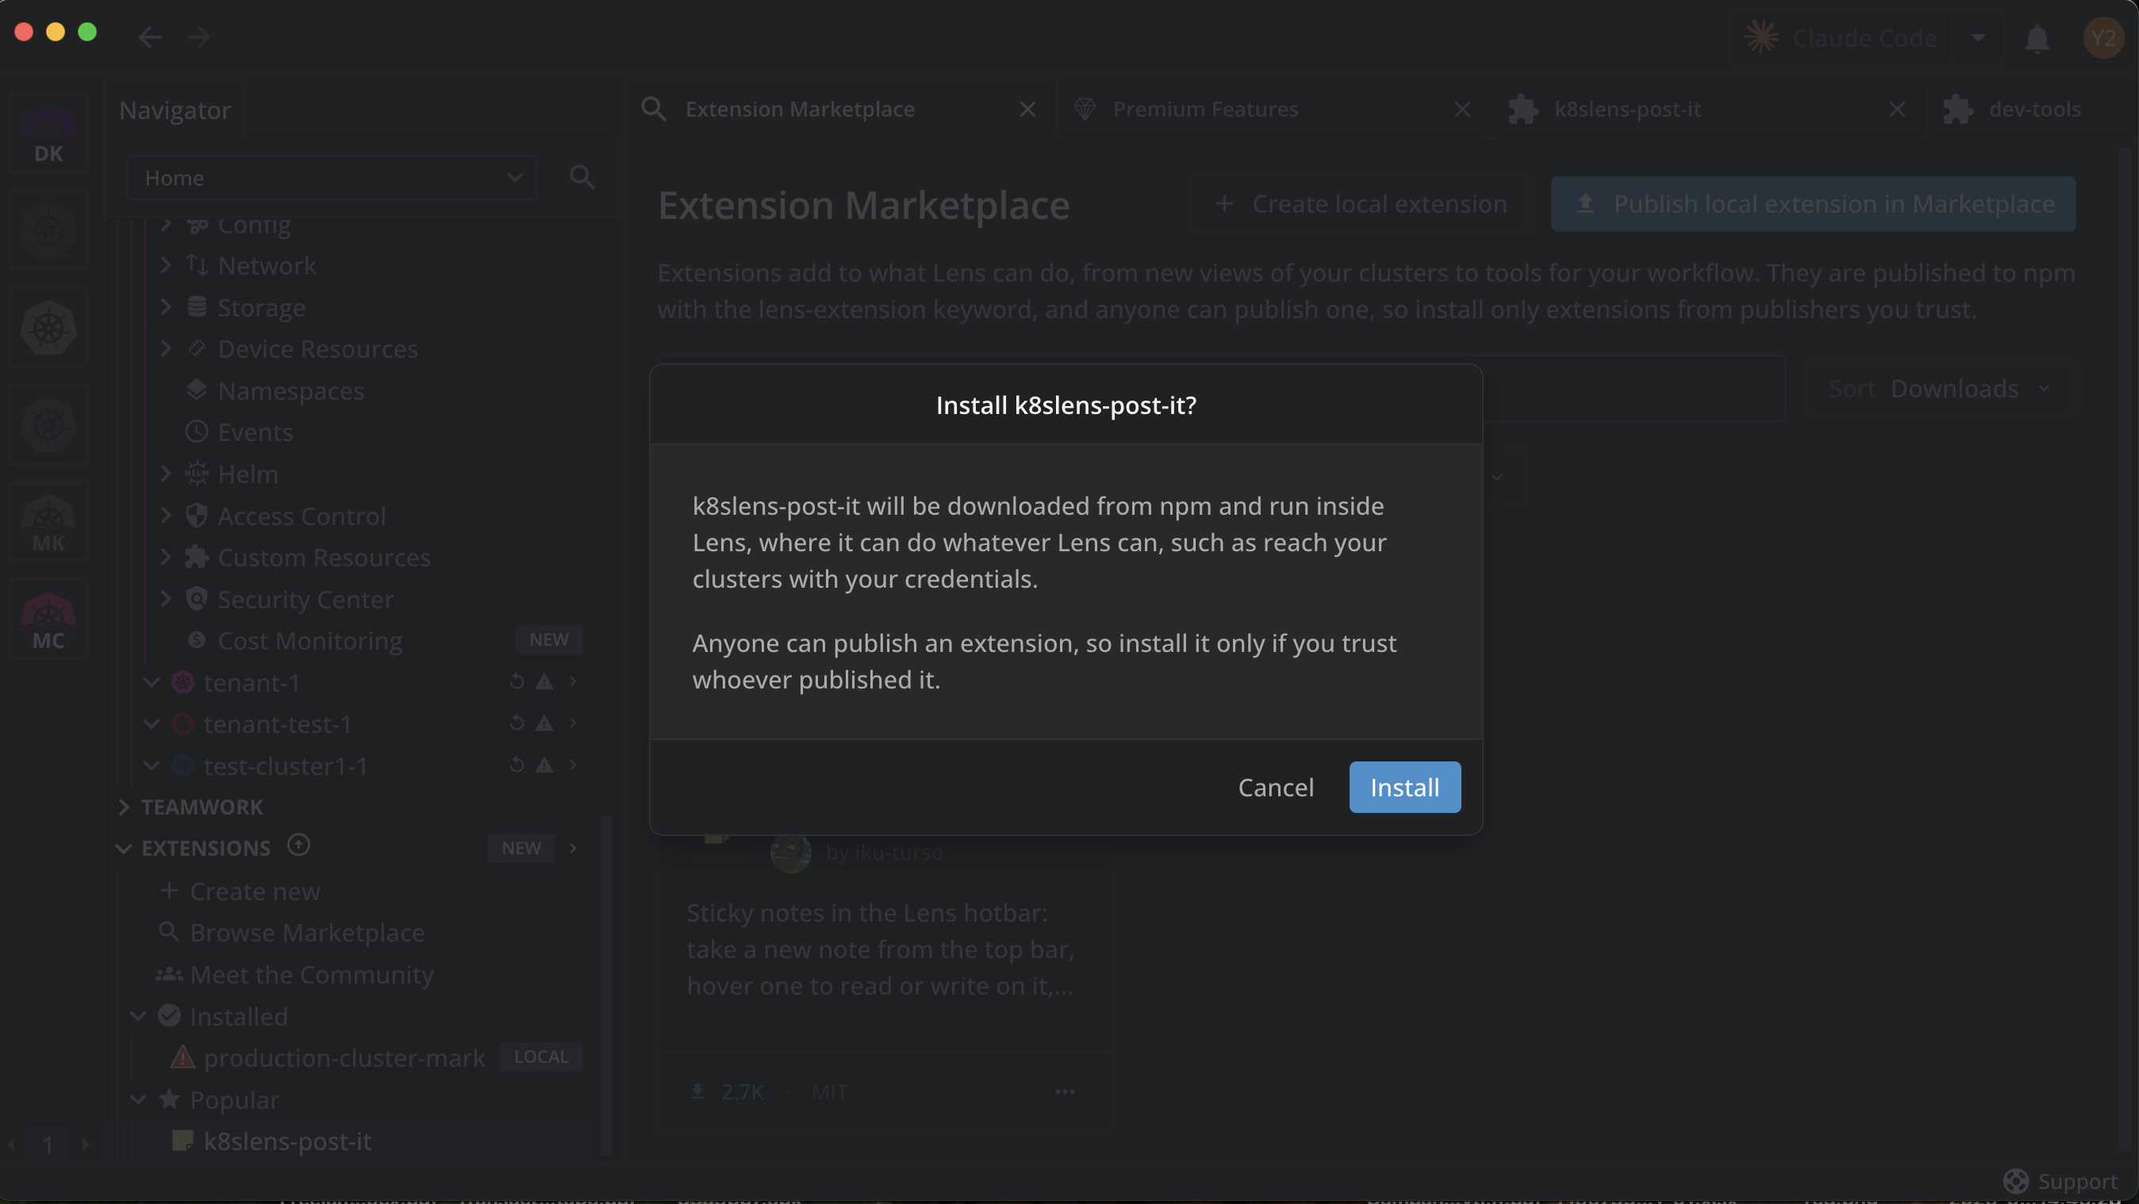Viewport: 2139px width, 1204px height.
Task: Select the DK cluster hotbar icon
Action: [48, 133]
